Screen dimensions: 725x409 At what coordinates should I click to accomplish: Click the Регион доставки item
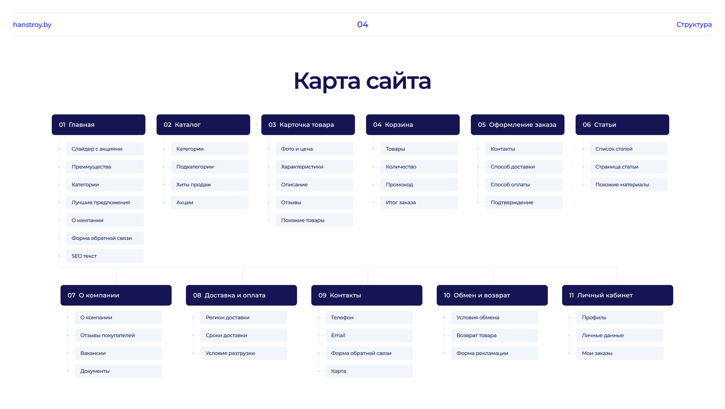pos(244,317)
